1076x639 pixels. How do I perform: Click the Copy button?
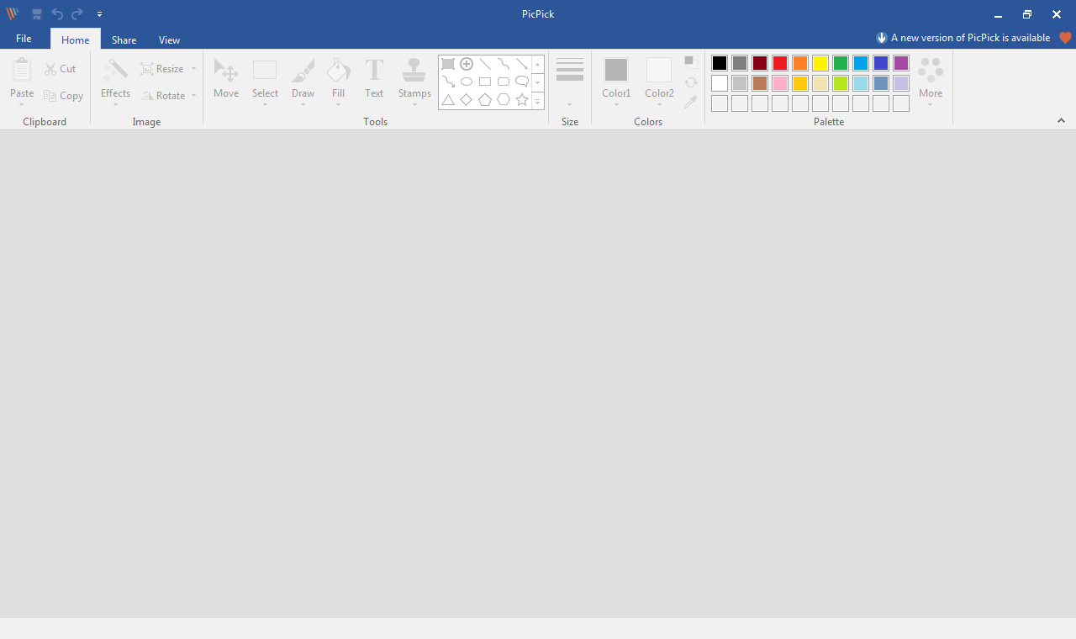63,96
